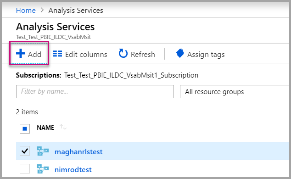
Task: Click Analysis Services breadcrumb item
Action: point(76,11)
